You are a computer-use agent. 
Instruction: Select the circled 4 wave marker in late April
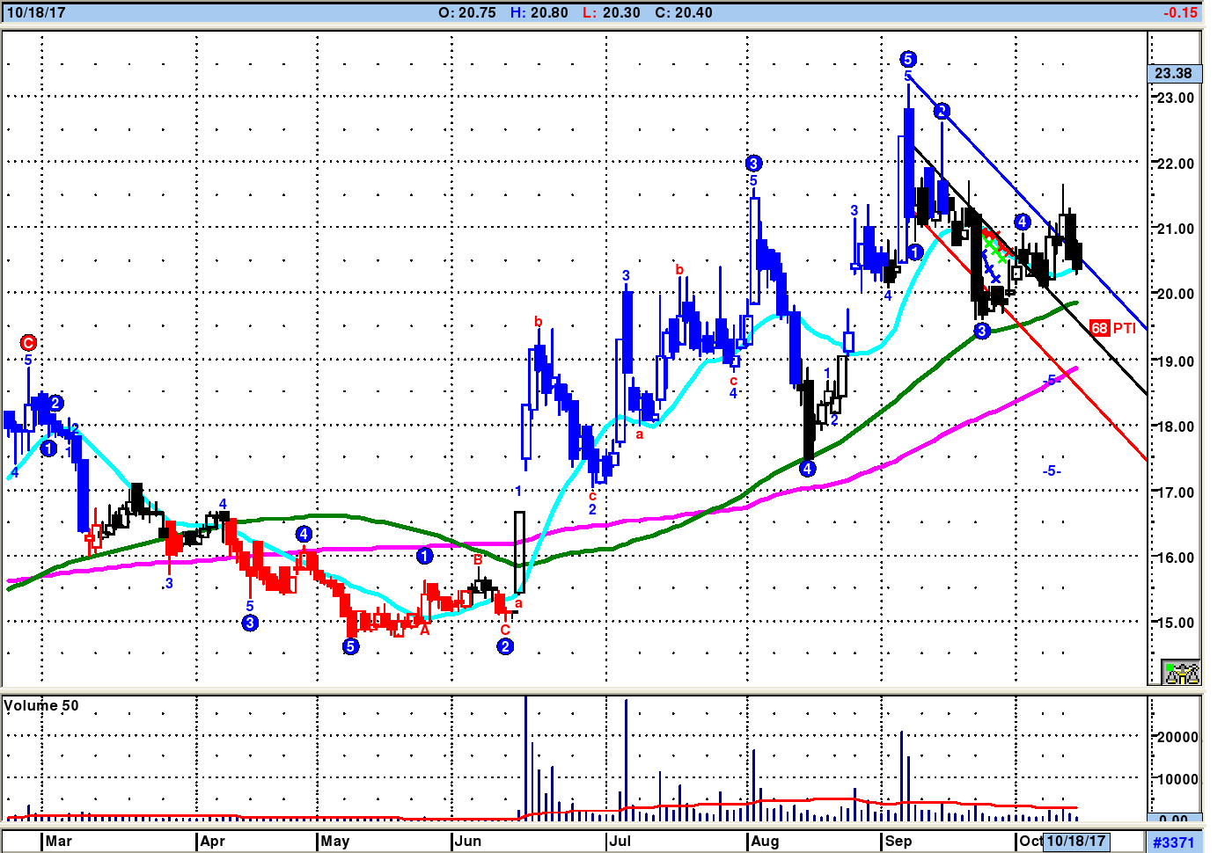(304, 534)
